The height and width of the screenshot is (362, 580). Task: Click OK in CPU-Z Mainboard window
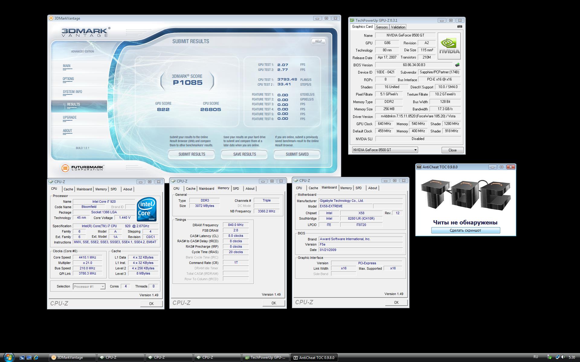point(396,303)
